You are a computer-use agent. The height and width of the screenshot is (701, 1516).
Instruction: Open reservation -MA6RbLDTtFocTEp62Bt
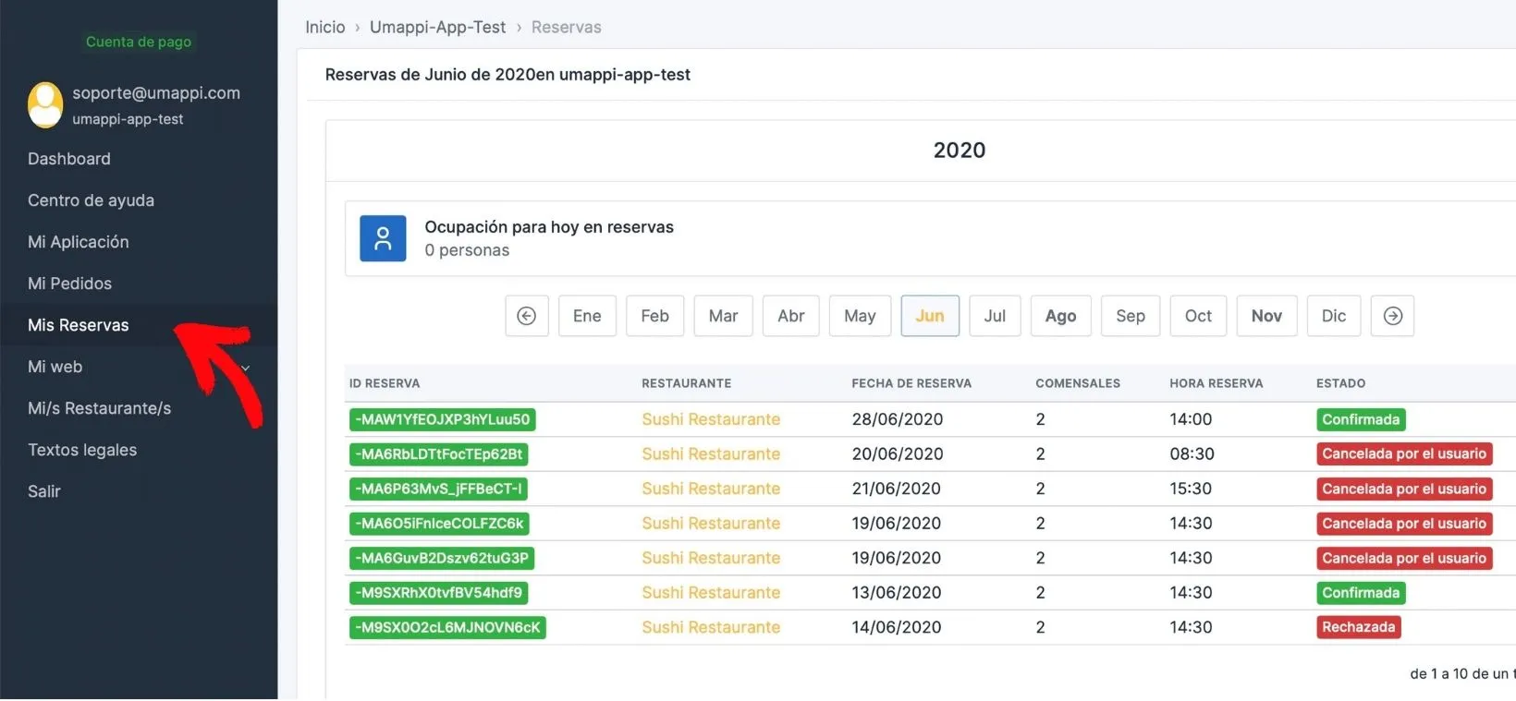click(x=439, y=454)
